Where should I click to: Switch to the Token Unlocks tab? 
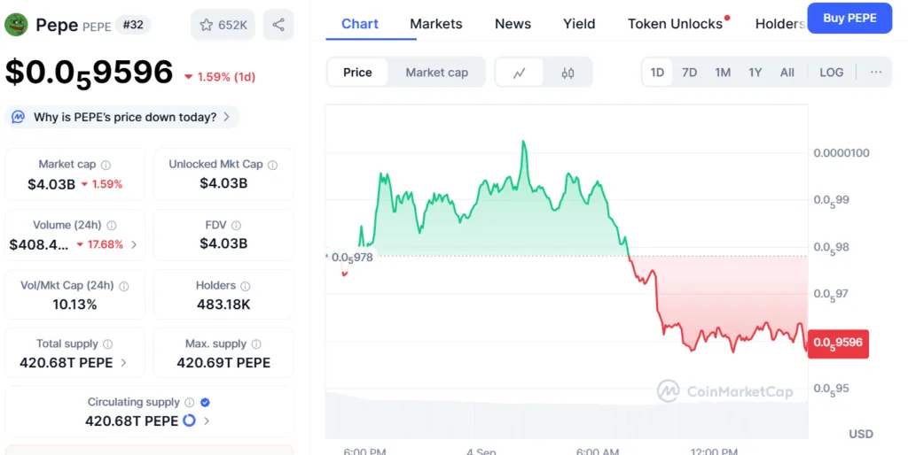click(675, 24)
